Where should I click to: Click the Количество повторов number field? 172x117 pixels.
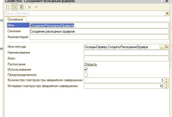pyautogui.click(x=124, y=80)
